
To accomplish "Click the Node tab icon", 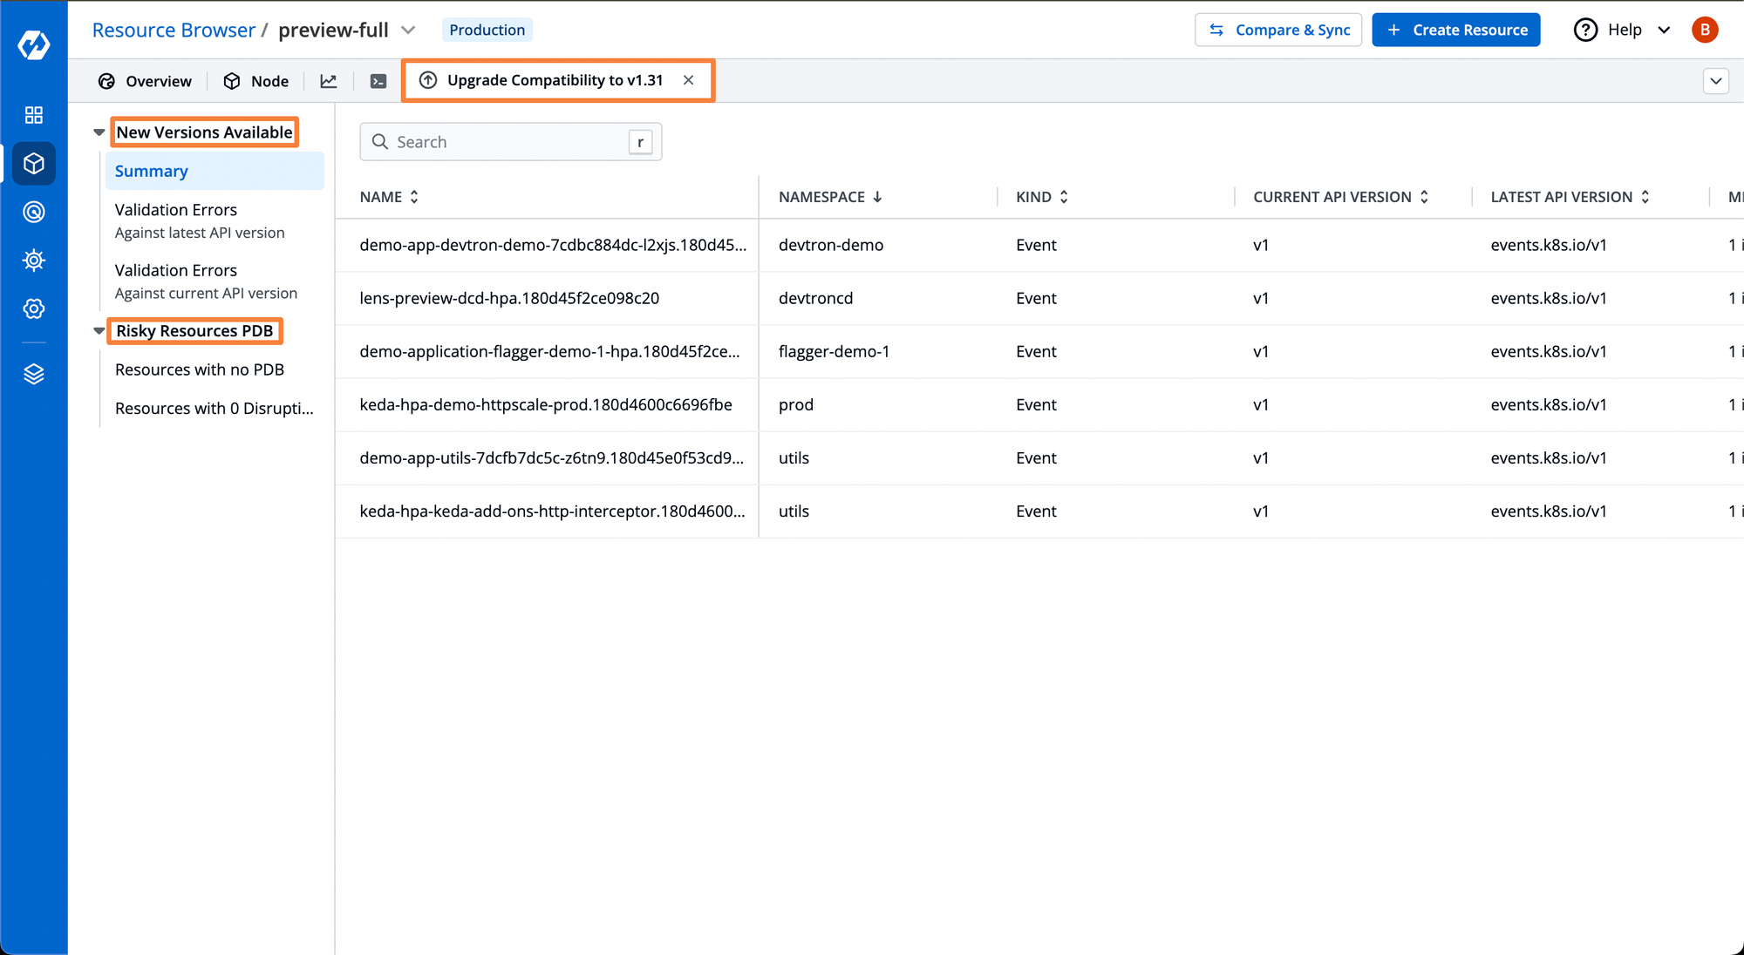I will tap(232, 80).
